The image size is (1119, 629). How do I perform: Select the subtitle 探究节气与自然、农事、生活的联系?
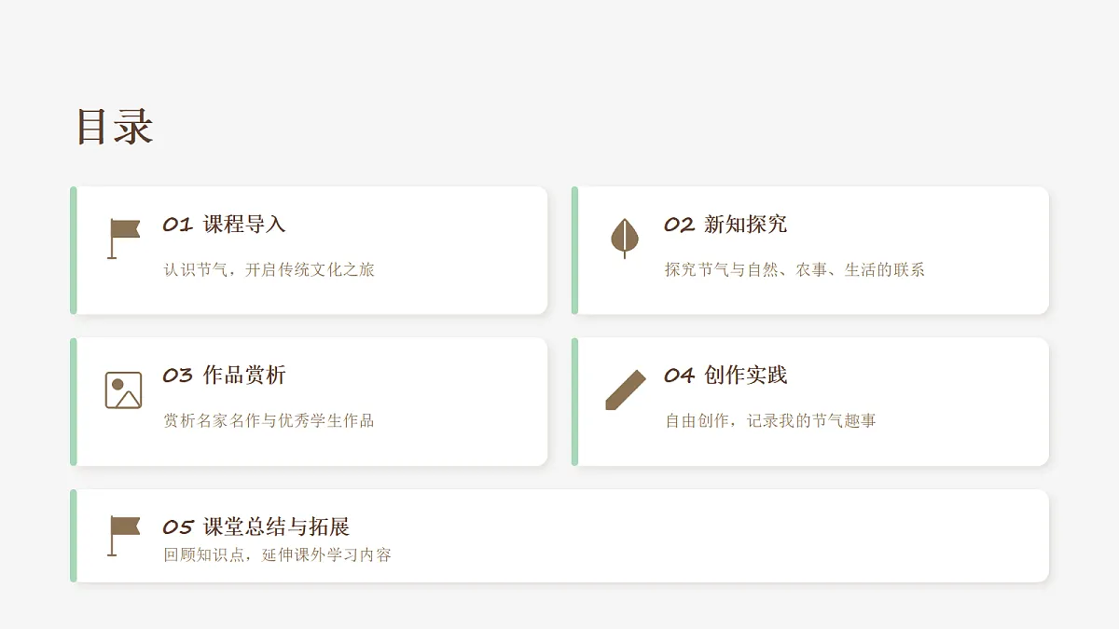tap(794, 270)
